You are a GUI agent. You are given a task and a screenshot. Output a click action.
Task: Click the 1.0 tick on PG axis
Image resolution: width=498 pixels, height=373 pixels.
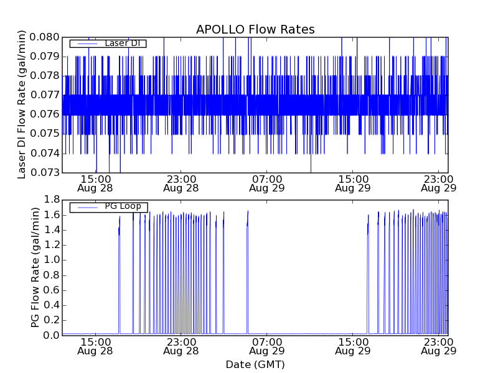52,260
